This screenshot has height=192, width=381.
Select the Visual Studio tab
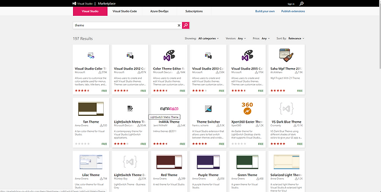point(90,11)
